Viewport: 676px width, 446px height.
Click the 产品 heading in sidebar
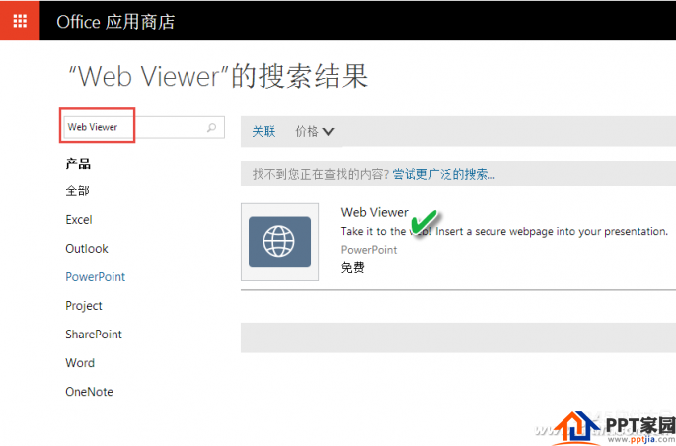coord(78,164)
